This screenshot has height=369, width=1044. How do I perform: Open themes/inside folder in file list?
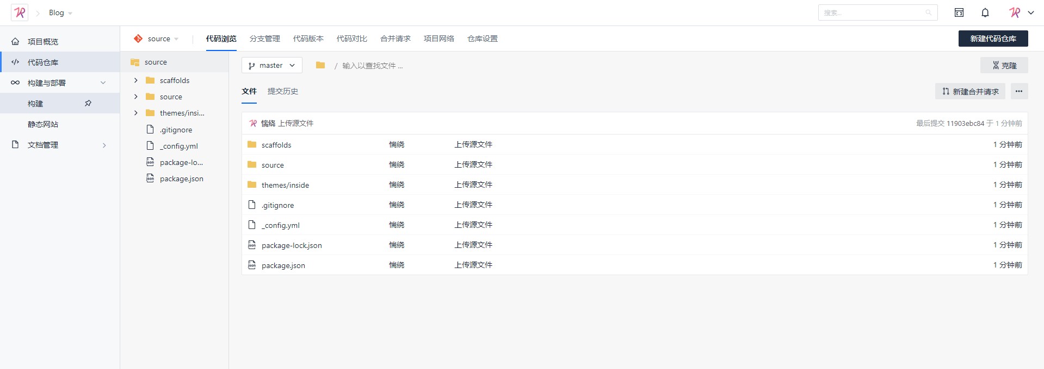tap(285, 185)
